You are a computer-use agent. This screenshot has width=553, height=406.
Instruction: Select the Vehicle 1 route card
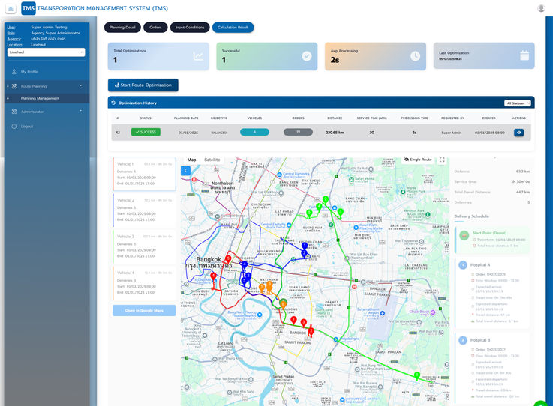point(144,174)
